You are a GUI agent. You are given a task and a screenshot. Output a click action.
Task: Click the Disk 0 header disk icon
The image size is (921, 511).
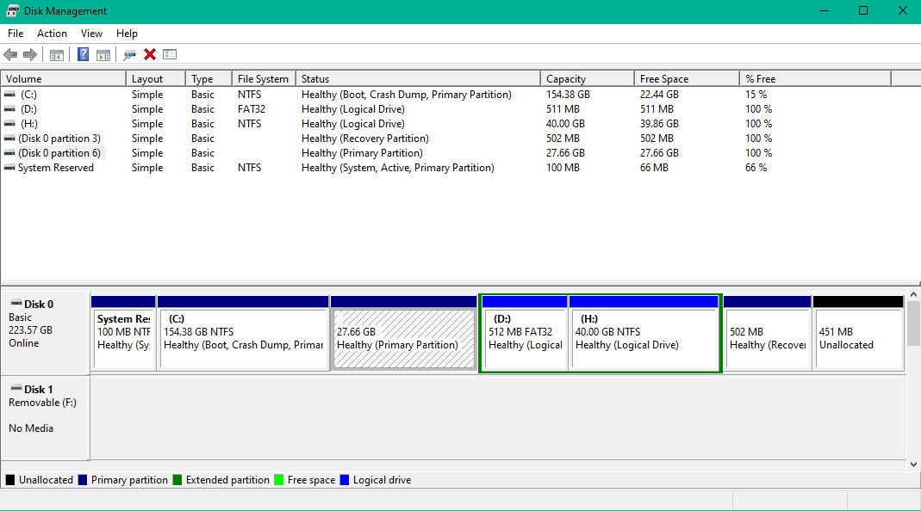pos(16,304)
